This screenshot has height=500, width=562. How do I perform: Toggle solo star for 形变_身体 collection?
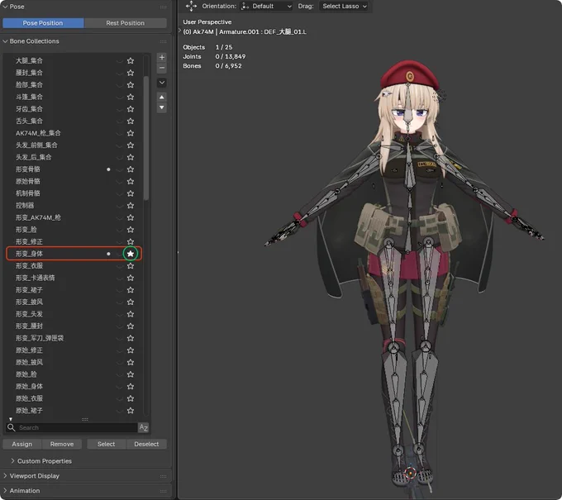[x=131, y=254]
